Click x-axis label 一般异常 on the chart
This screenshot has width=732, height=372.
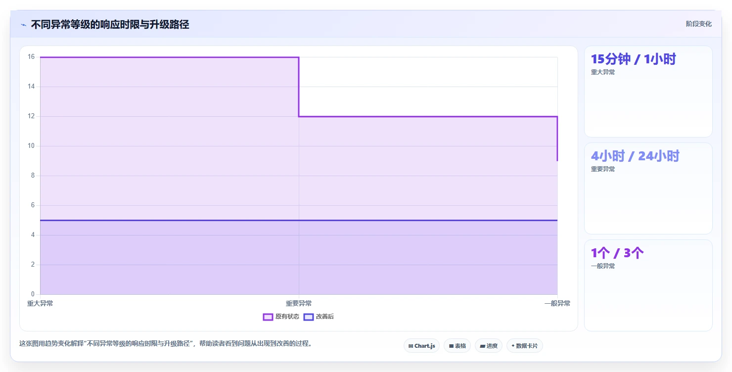pyautogui.click(x=557, y=303)
